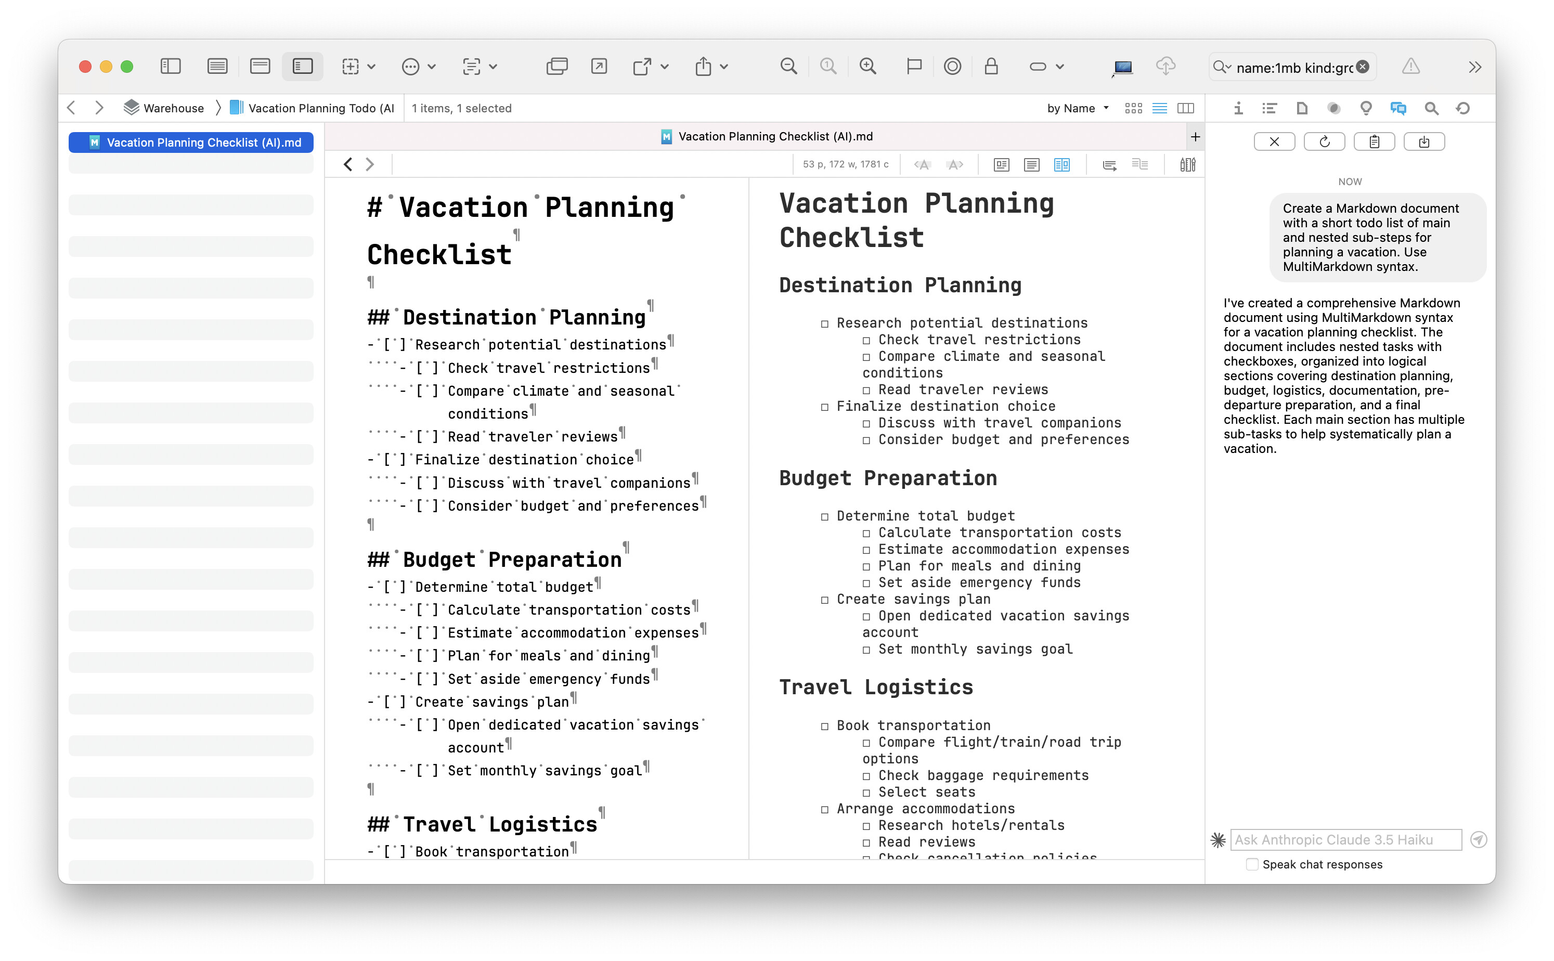The height and width of the screenshot is (961, 1554).
Task: Click the lock document icon
Action: [x=990, y=66]
